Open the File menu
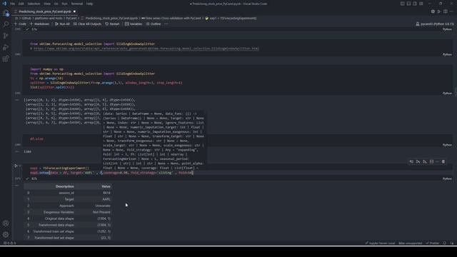Screen dimensions: 457x257 pyautogui.click(x=13, y=4)
